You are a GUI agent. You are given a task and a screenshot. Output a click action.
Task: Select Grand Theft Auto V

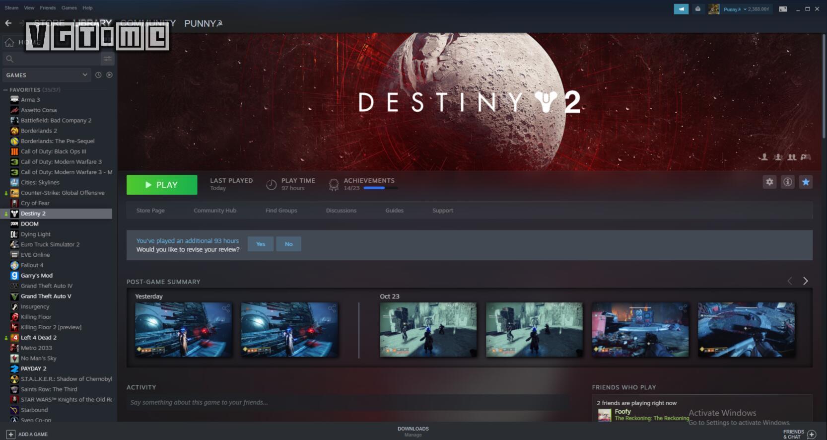[x=46, y=296]
